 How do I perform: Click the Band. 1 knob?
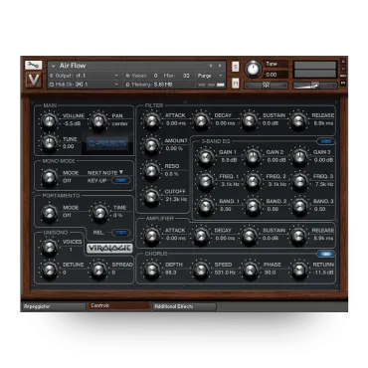(x=206, y=206)
